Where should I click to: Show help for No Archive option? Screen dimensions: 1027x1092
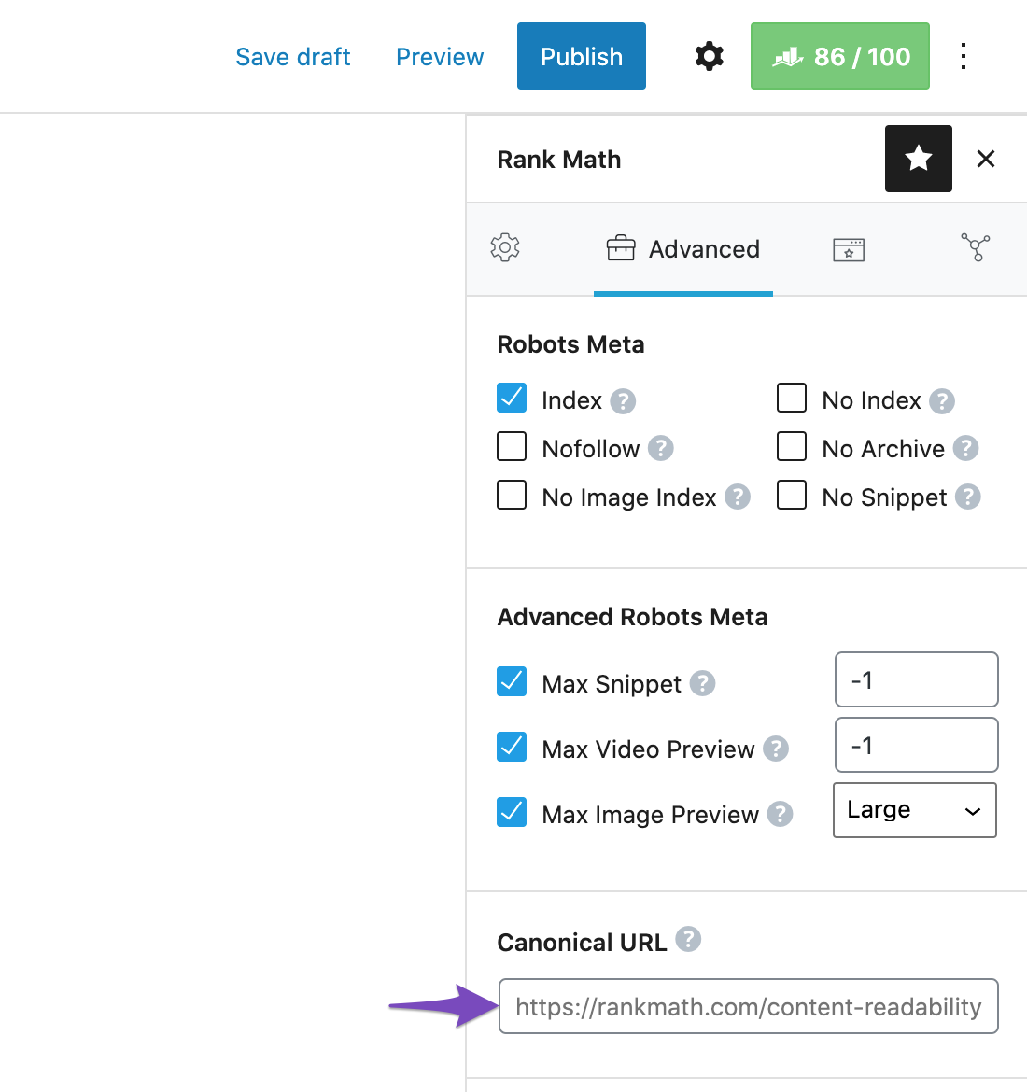pyautogui.click(x=965, y=449)
